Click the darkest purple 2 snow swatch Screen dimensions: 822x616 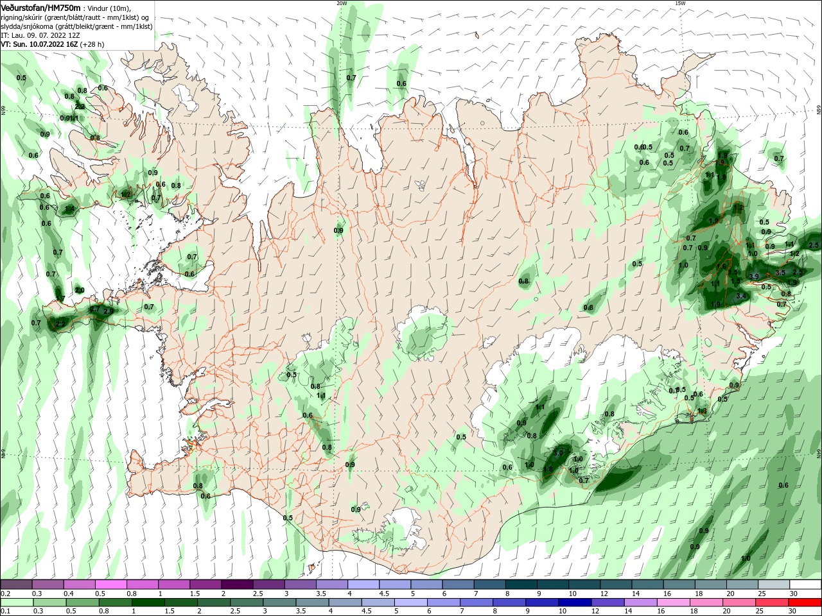tap(236, 585)
